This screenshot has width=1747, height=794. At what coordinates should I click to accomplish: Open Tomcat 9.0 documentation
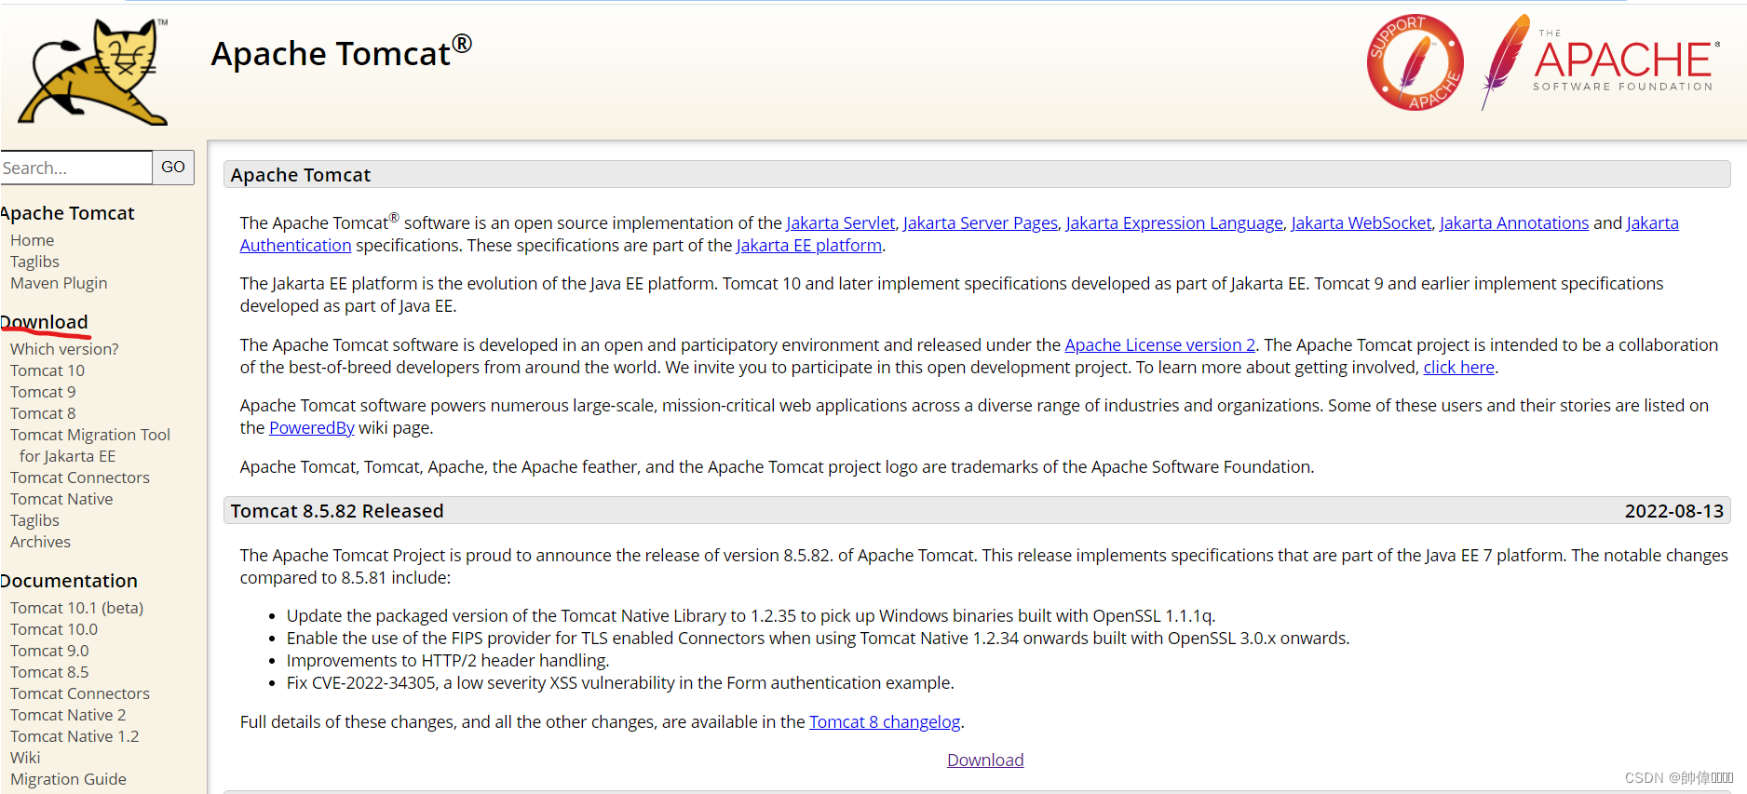coord(49,651)
